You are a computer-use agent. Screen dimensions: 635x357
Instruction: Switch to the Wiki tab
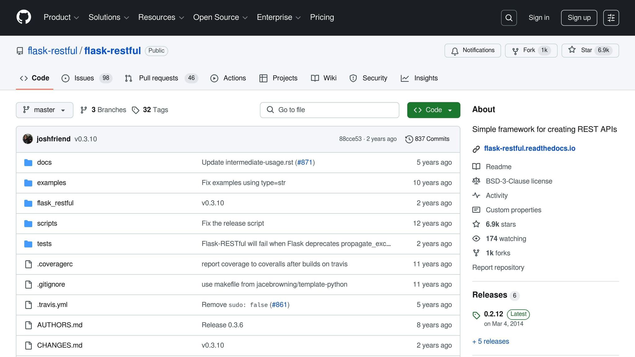[323, 78]
